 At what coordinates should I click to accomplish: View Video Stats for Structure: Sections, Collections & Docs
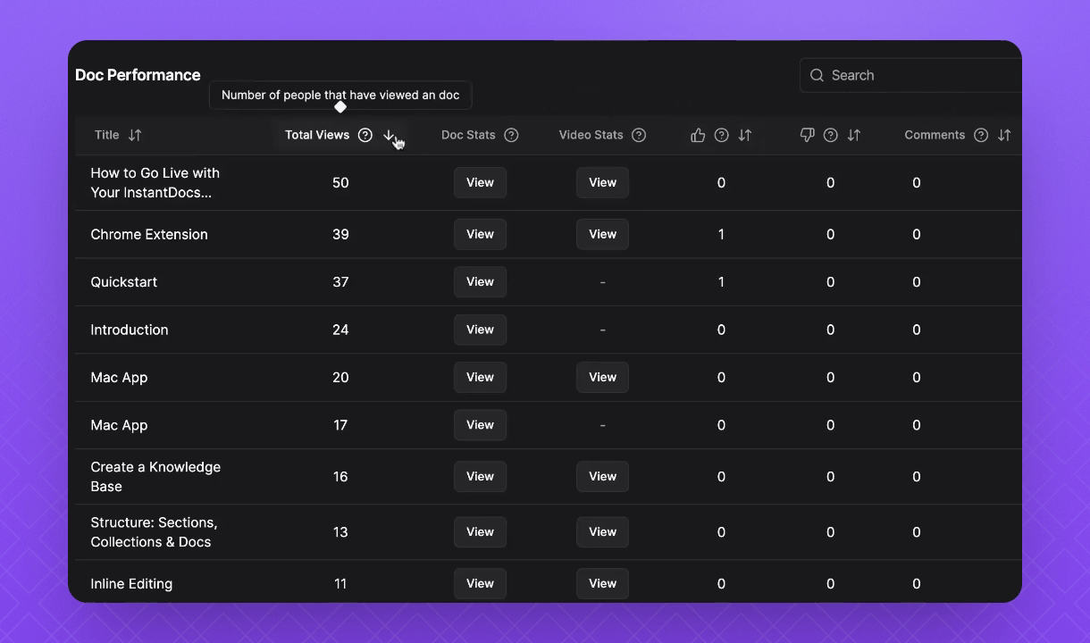click(x=602, y=531)
